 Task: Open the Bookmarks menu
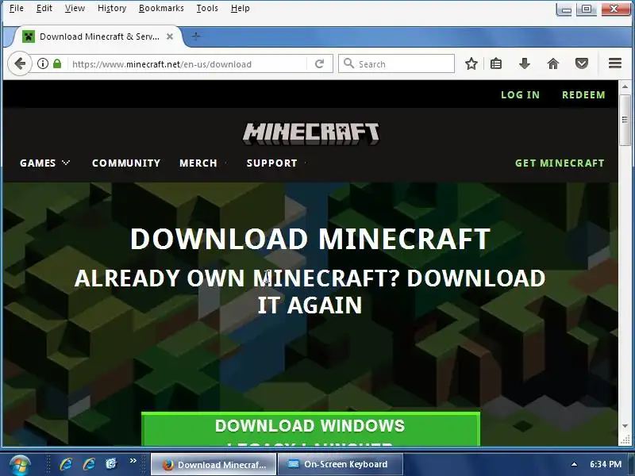tap(161, 8)
